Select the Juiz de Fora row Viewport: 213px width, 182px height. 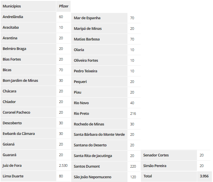tap(36, 165)
